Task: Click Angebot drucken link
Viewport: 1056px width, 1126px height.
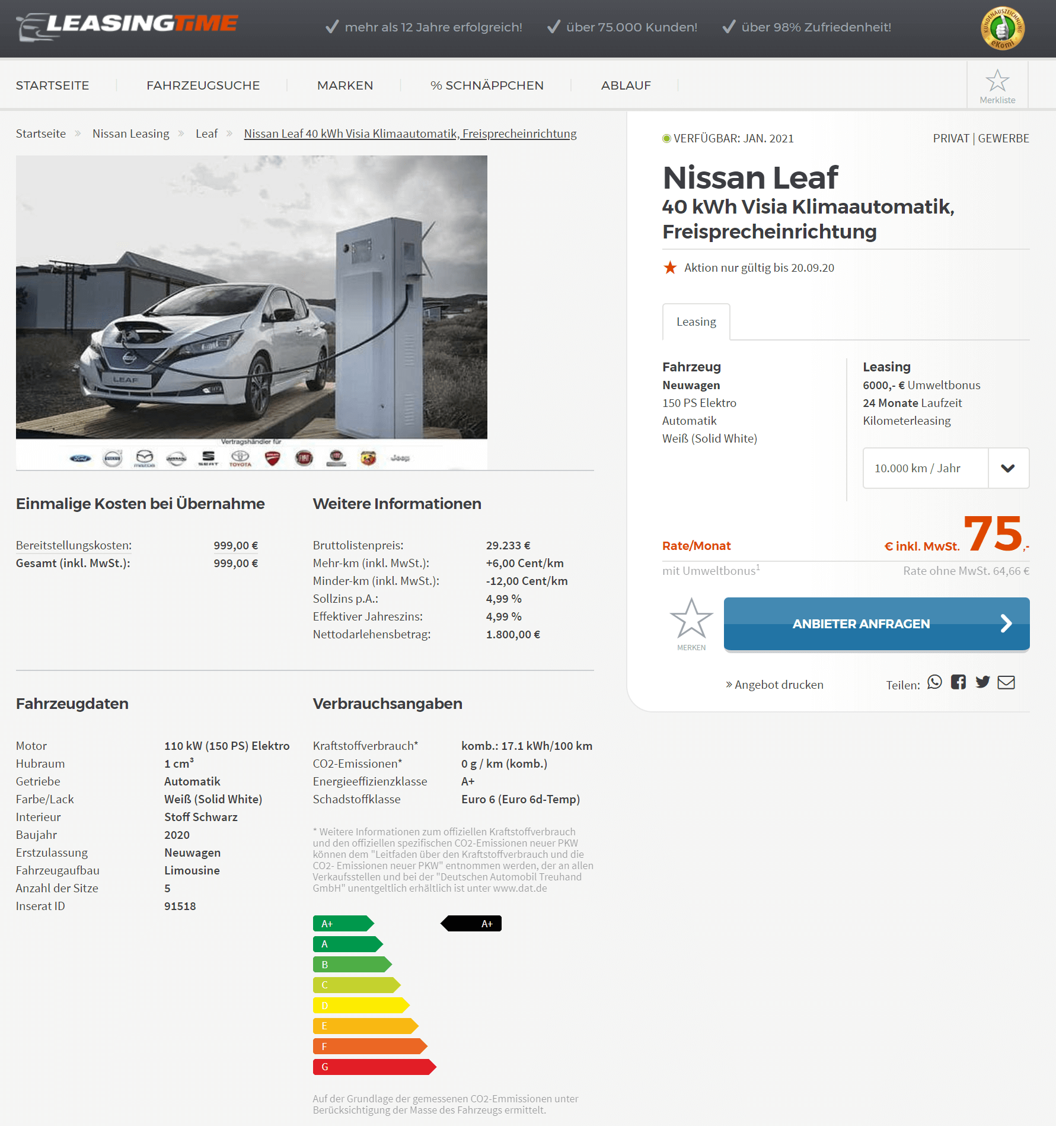Action: [x=774, y=685]
